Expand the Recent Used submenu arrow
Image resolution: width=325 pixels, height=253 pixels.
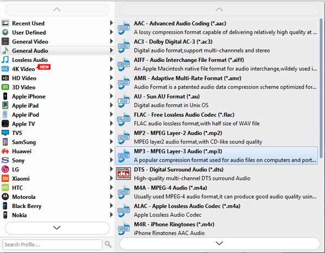(x=111, y=23)
